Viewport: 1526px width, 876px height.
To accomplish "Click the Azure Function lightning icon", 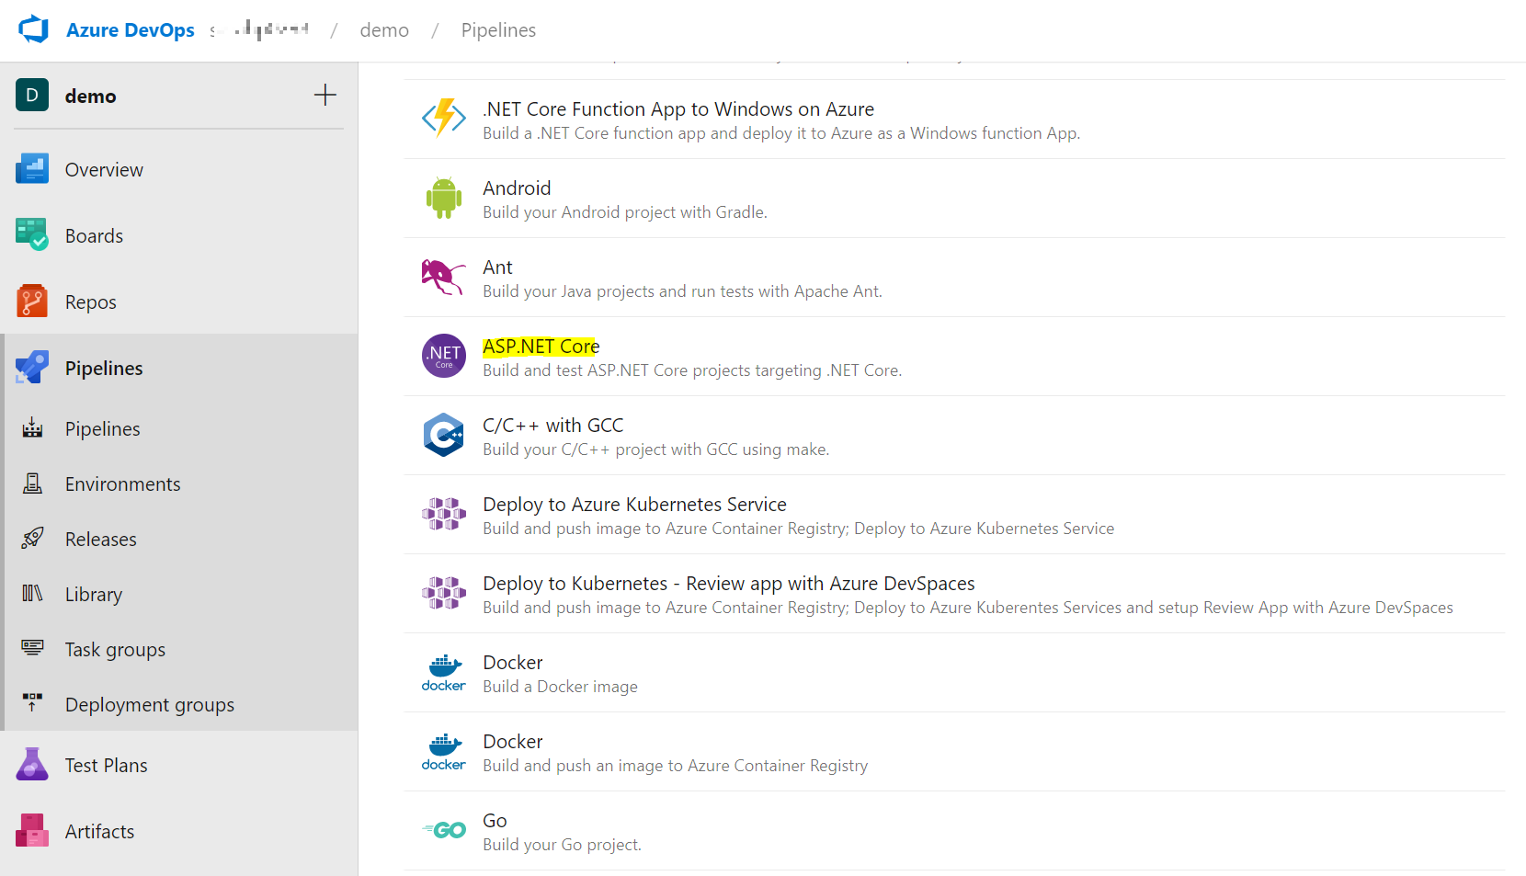I will tap(444, 119).
